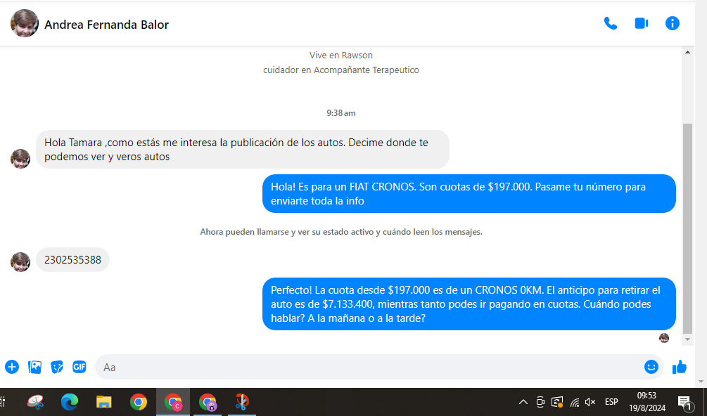Send a thumbs-up like
Image resolution: width=707 pixels, height=416 pixels.
click(680, 367)
